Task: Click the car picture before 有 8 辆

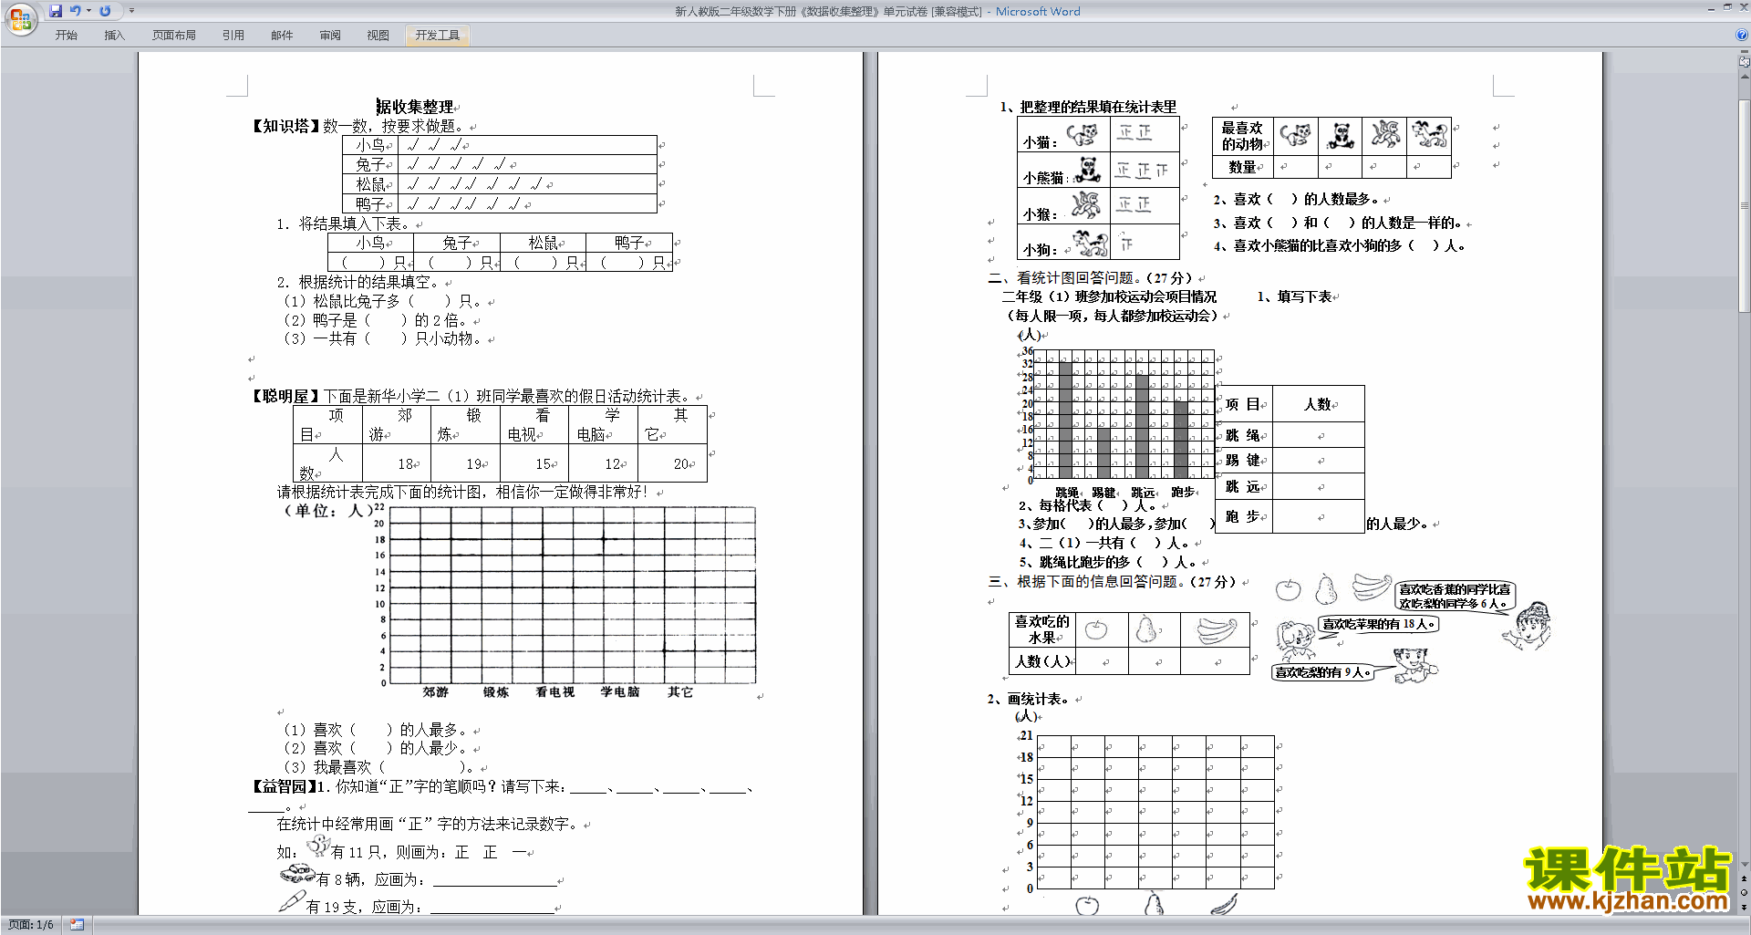Action: [x=296, y=875]
